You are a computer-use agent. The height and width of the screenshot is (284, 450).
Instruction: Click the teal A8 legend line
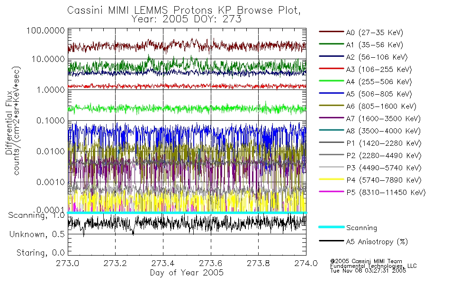332,130
